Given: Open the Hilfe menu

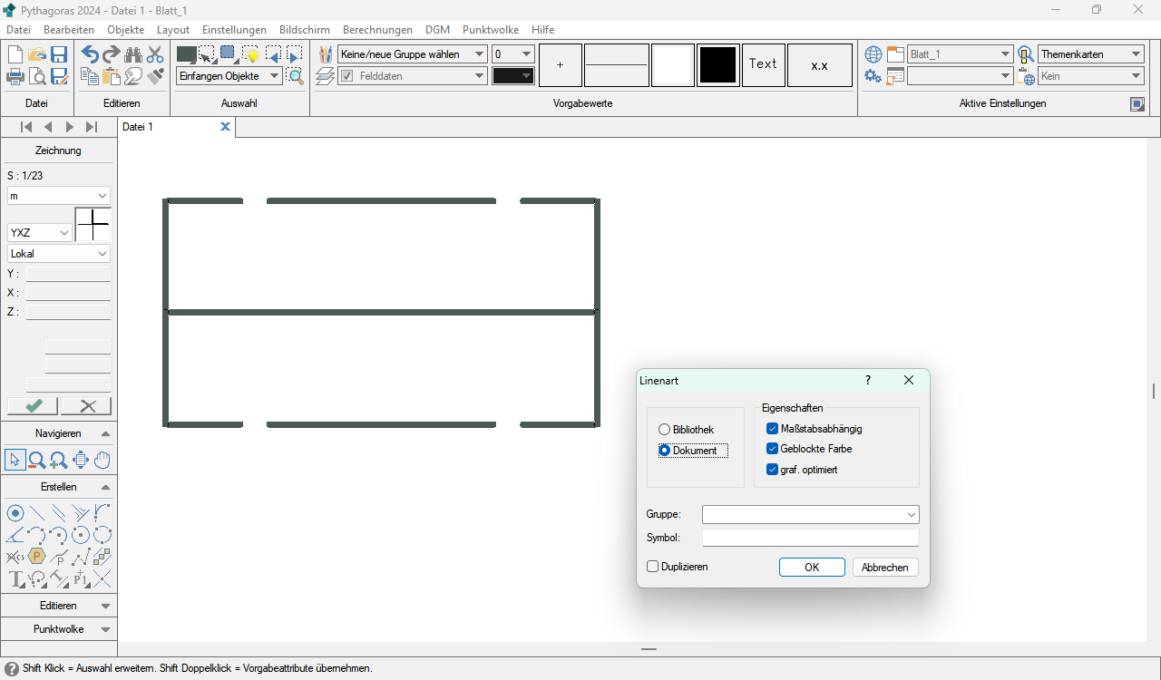Looking at the screenshot, I should (x=542, y=30).
